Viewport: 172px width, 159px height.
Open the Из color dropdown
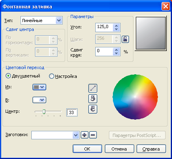tap(39, 87)
